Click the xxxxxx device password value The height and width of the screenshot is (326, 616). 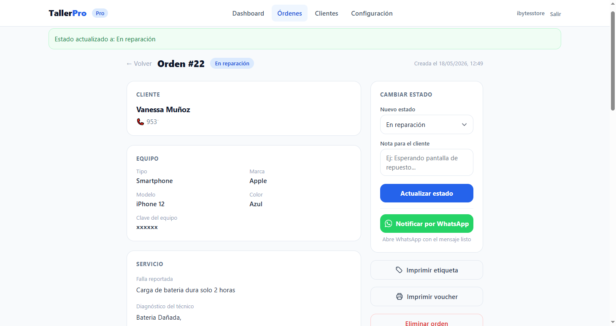(x=147, y=227)
